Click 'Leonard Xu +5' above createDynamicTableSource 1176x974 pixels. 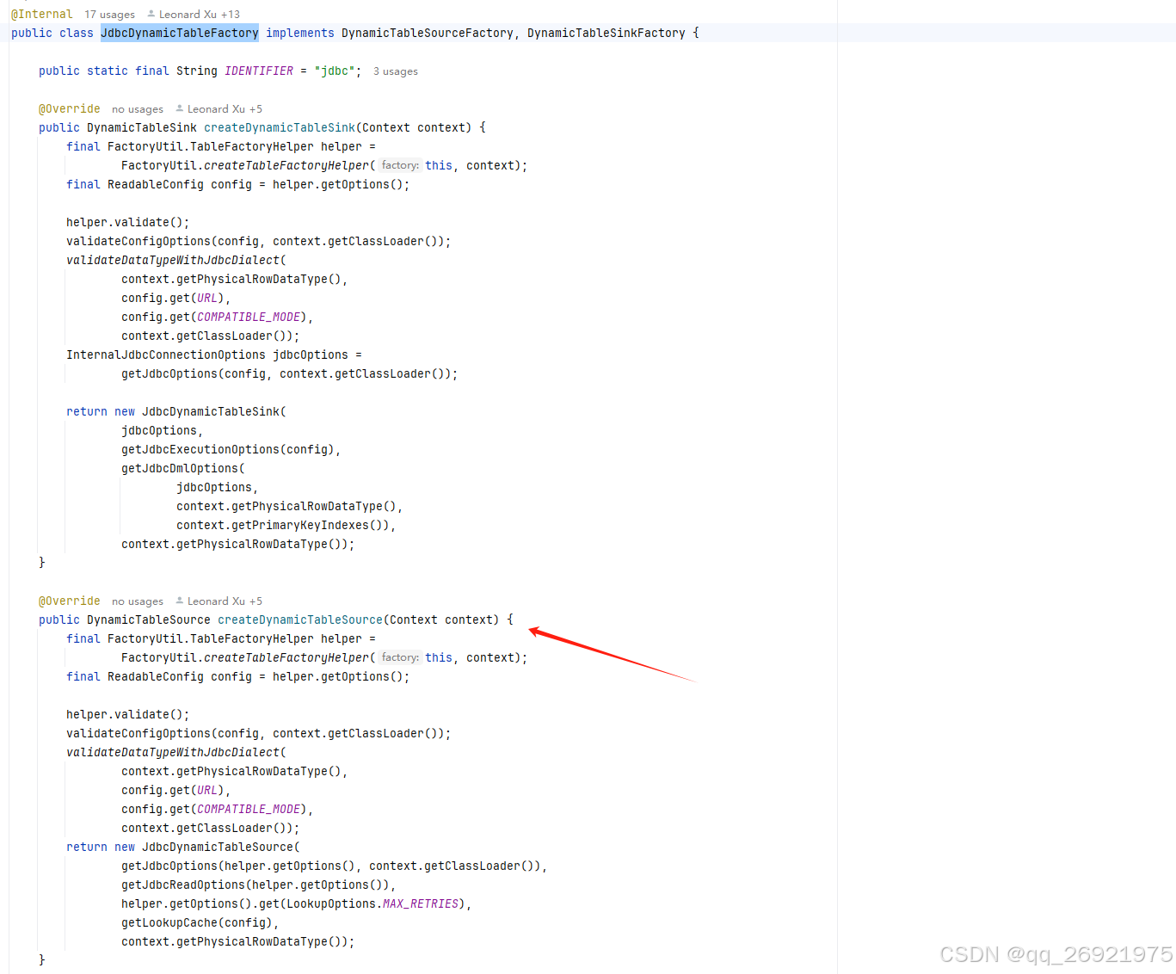[x=225, y=601]
